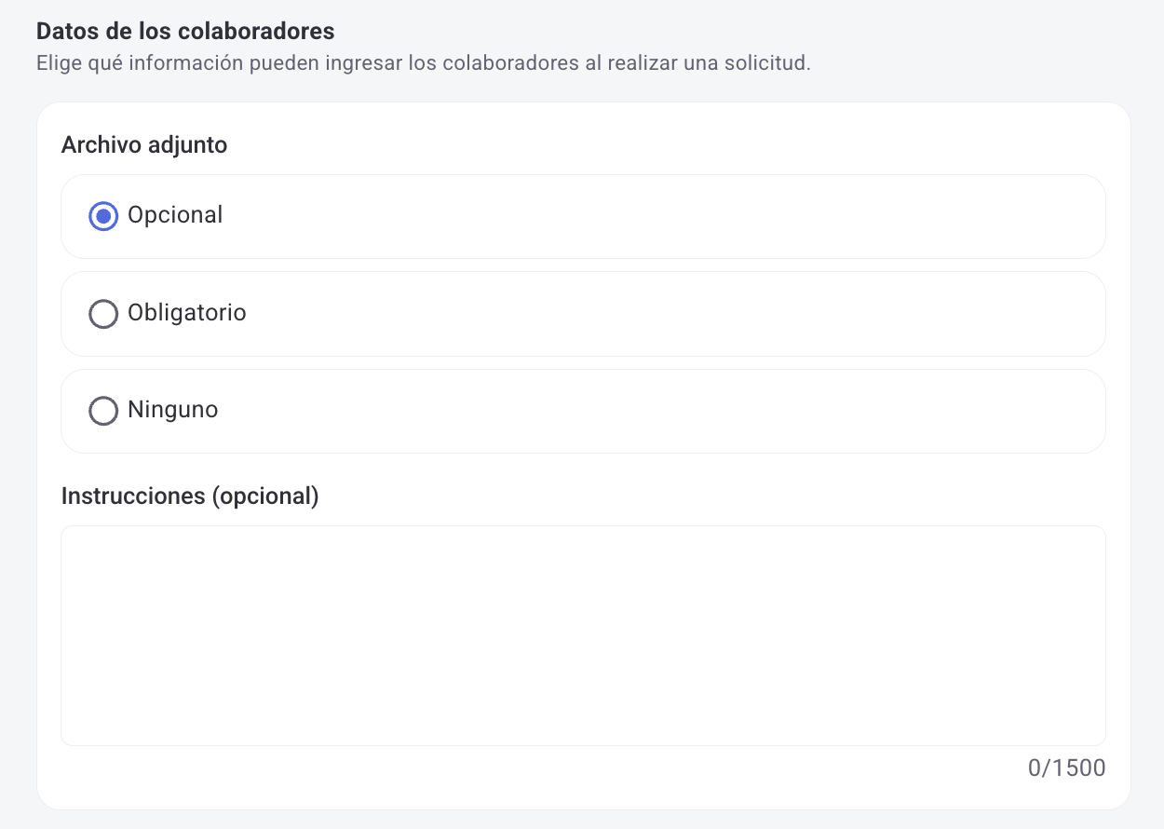
Task: Click inside the Instrucciones text area
Action: (x=582, y=633)
